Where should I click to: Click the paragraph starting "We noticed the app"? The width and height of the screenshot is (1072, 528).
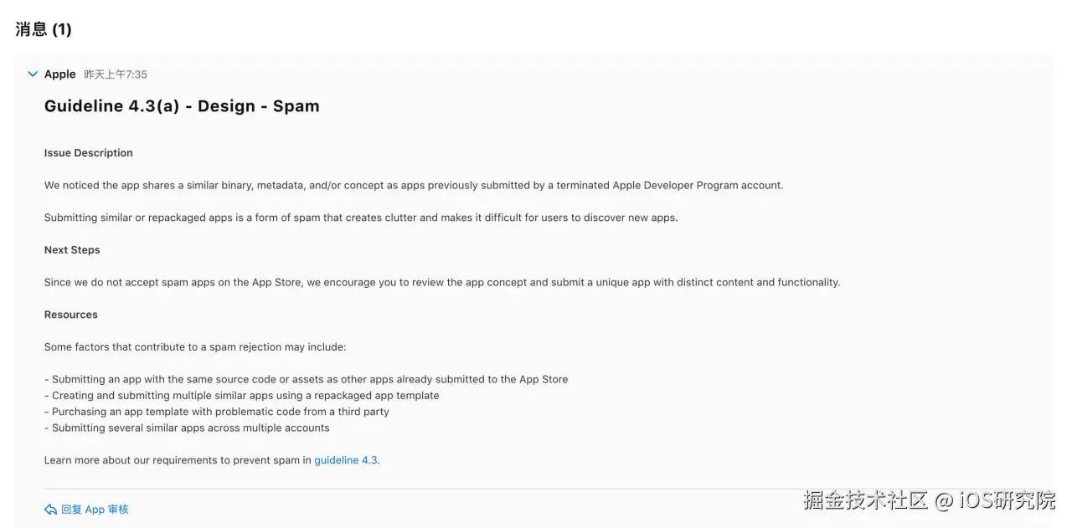click(414, 185)
